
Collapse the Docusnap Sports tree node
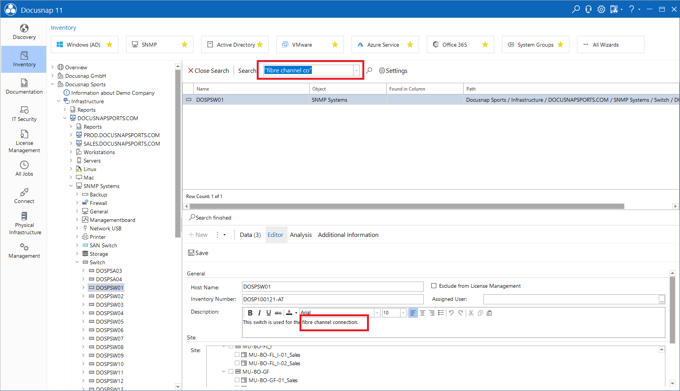53,84
